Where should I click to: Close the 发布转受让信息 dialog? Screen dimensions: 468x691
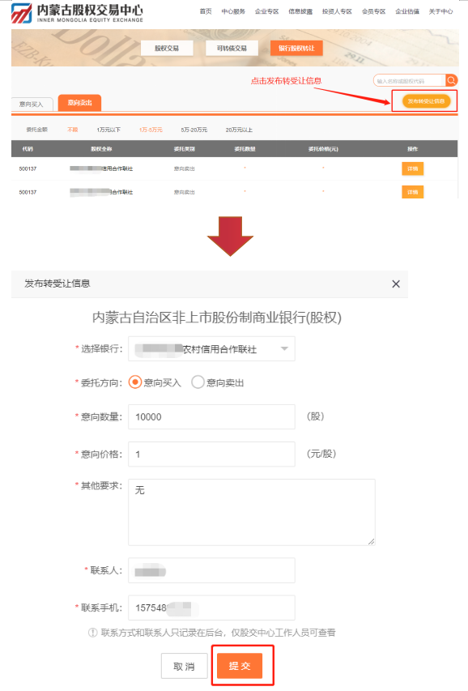pyautogui.click(x=396, y=284)
